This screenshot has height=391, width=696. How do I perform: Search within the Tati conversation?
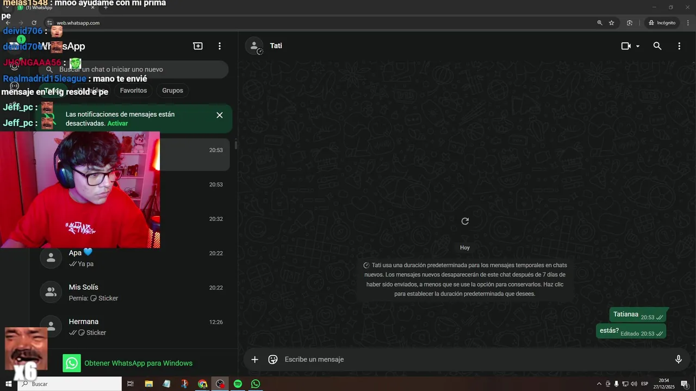tap(657, 46)
